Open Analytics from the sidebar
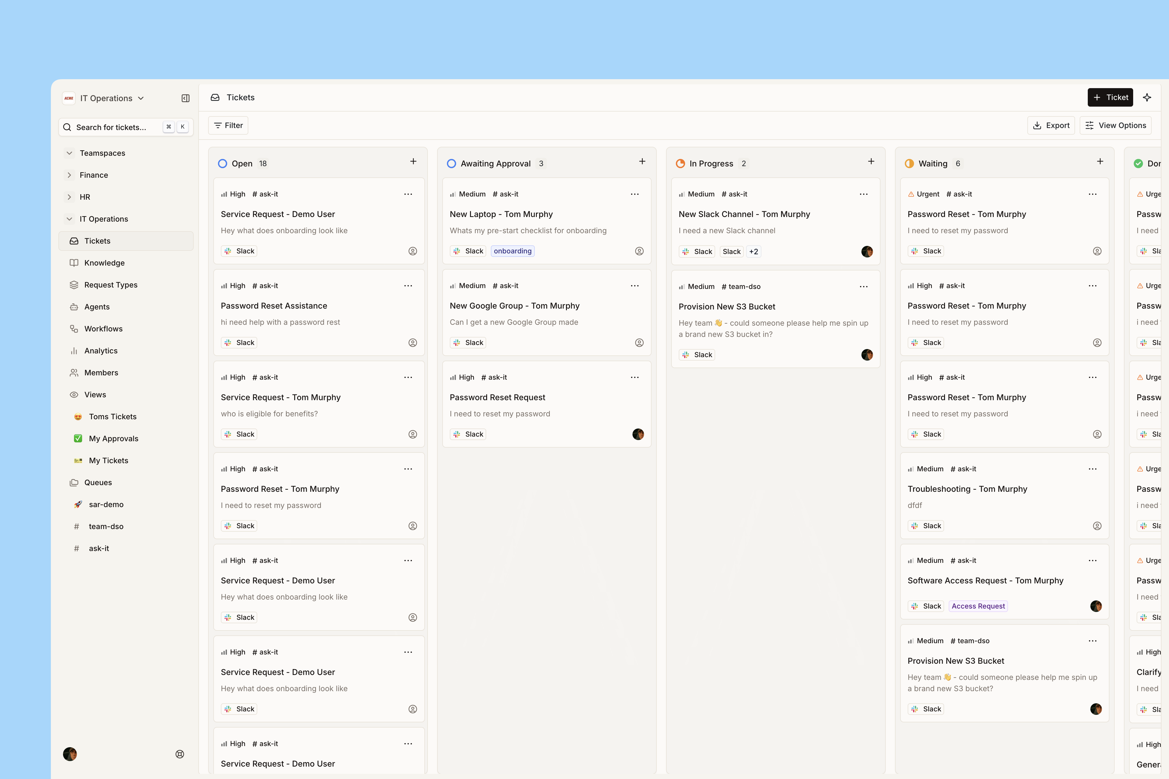This screenshot has height=779, width=1169. (x=101, y=351)
